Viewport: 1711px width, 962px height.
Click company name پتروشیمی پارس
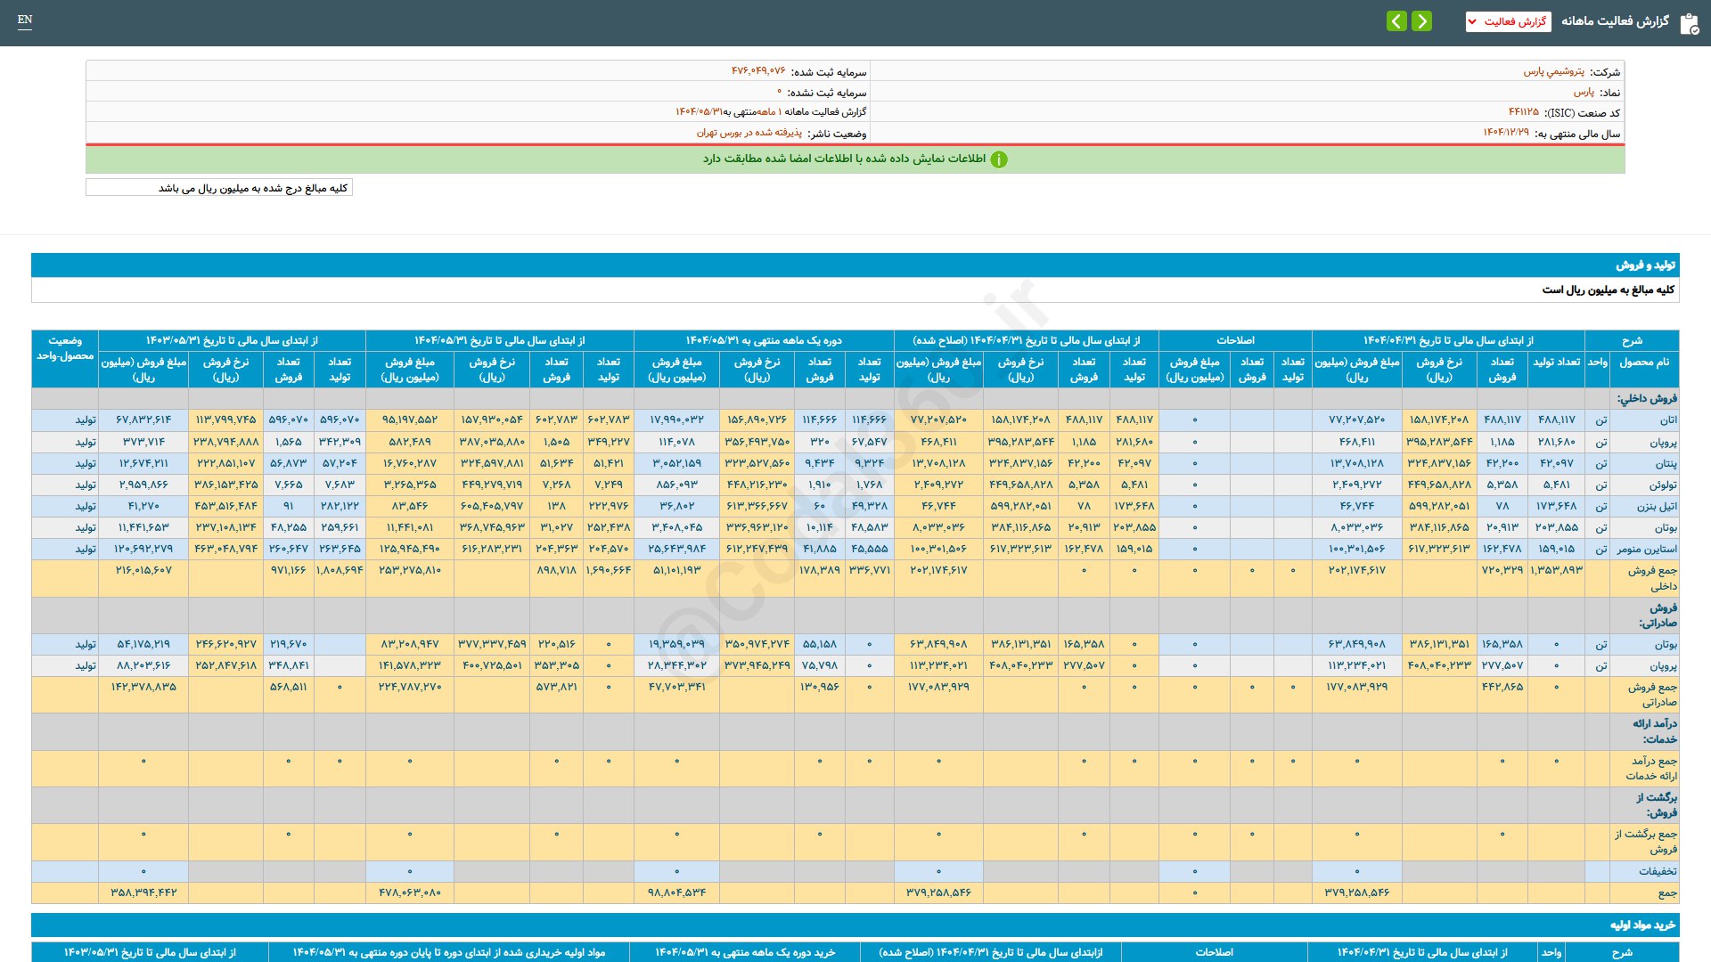(1553, 71)
